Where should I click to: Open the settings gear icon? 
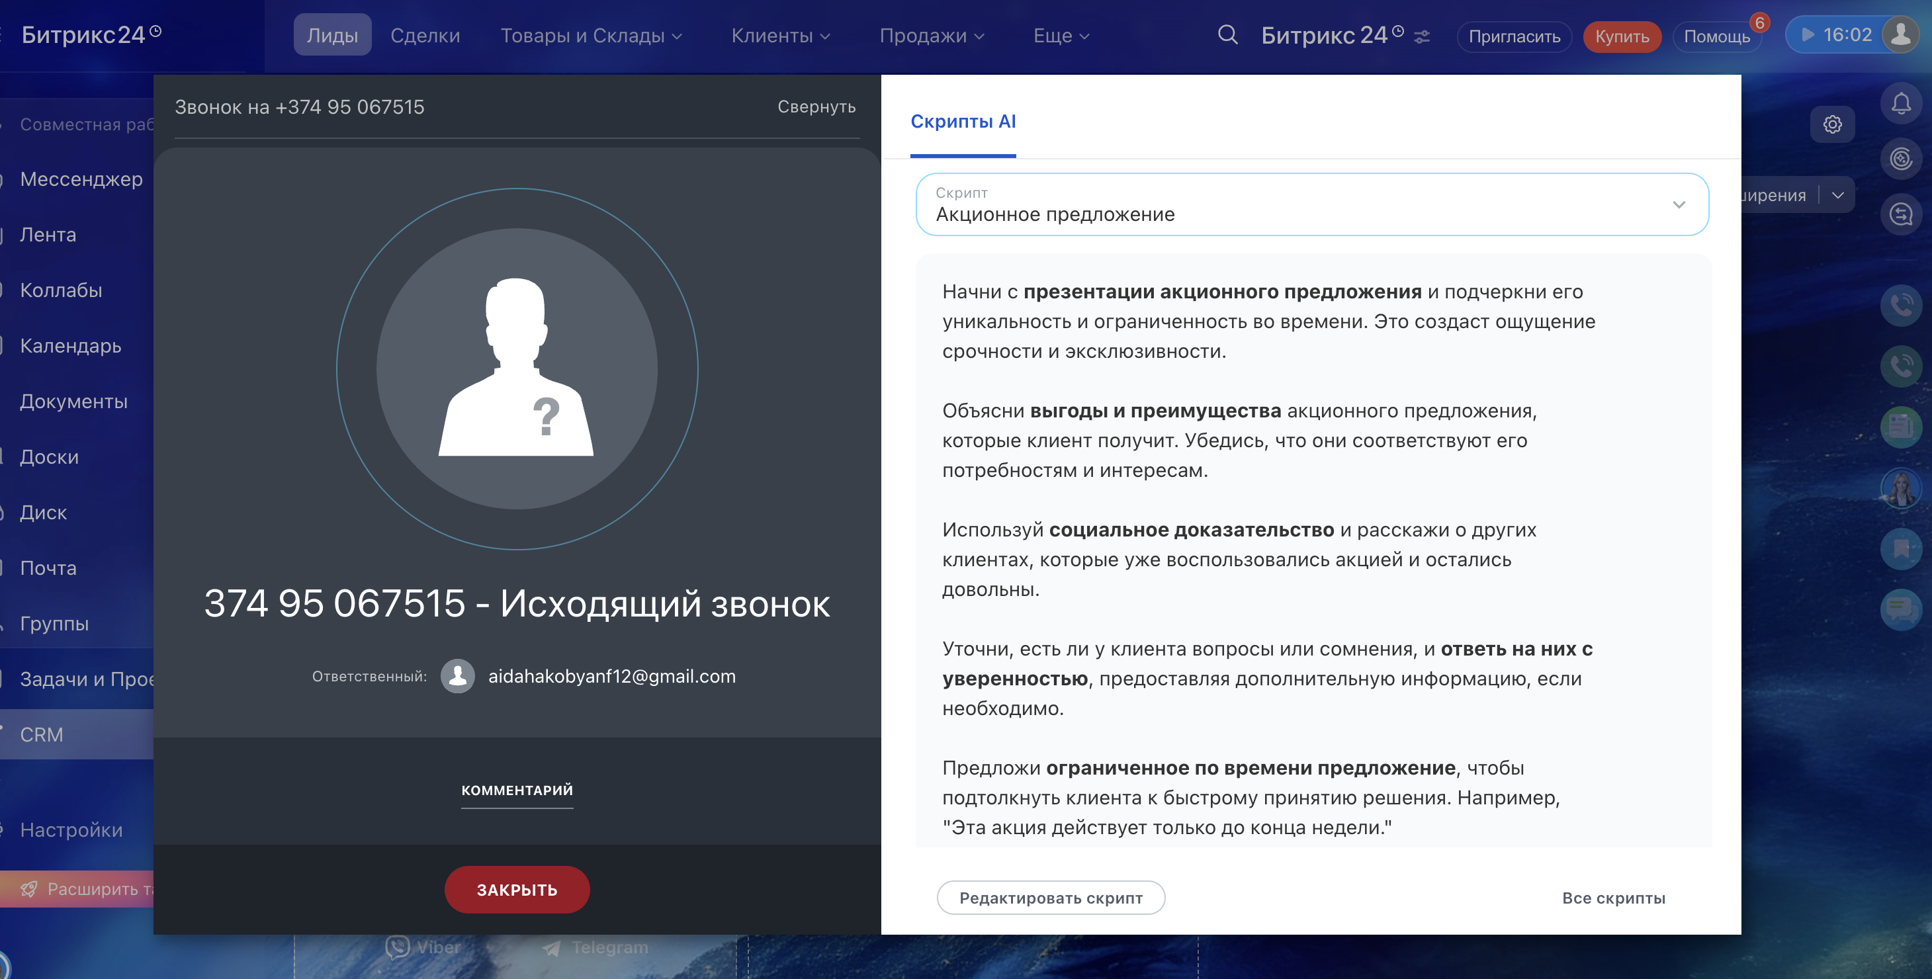[1831, 124]
